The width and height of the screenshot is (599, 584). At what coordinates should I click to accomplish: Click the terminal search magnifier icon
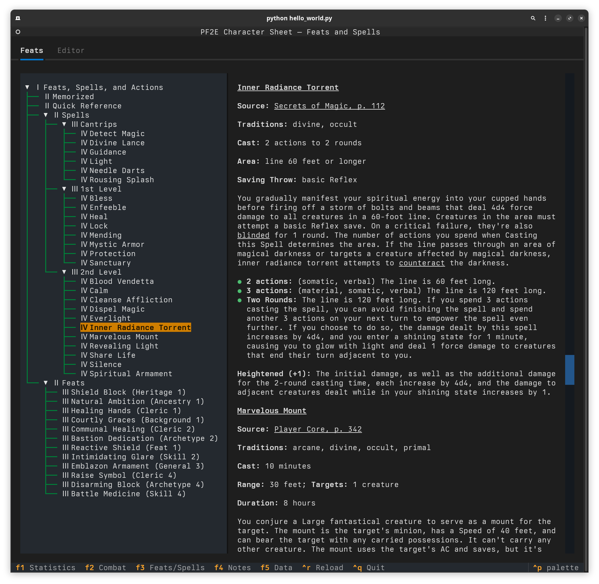tap(533, 18)
